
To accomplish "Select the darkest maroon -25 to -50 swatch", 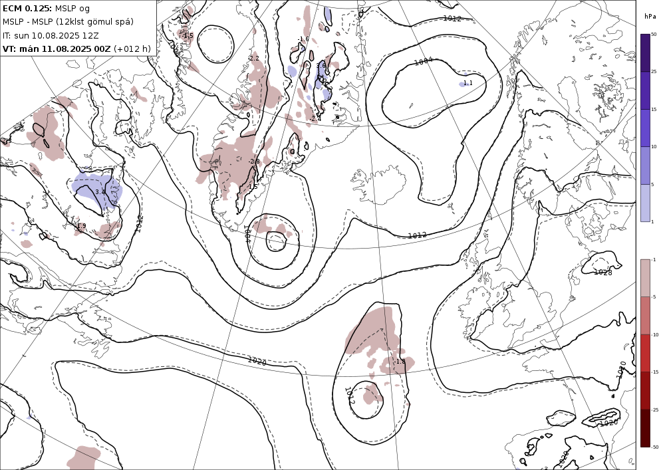I will (x=645, y=428).
